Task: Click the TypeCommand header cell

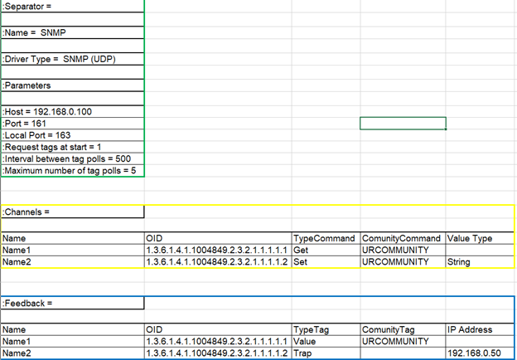Action: tap(326, 238)
